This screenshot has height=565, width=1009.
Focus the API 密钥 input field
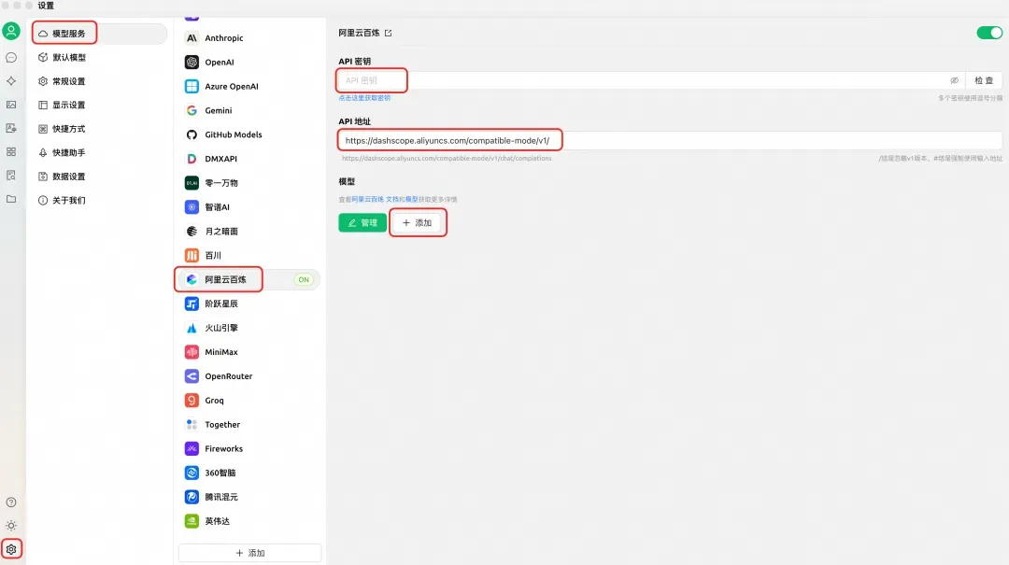(650, 80)
